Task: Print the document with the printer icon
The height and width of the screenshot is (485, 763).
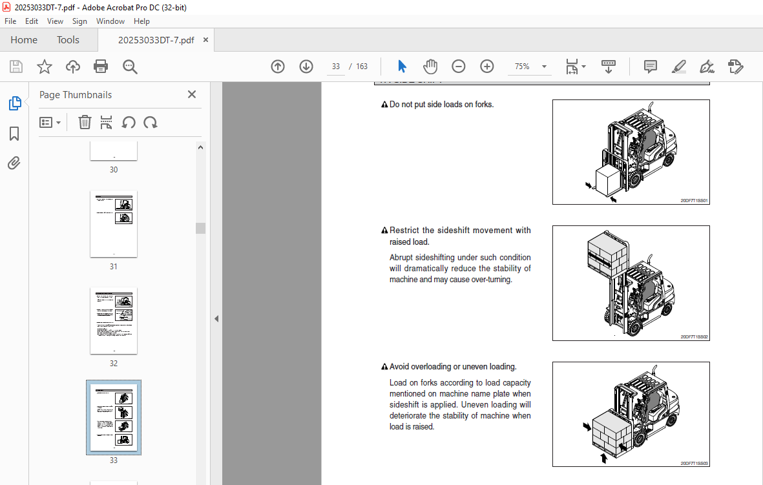Action: click(101, 67)
